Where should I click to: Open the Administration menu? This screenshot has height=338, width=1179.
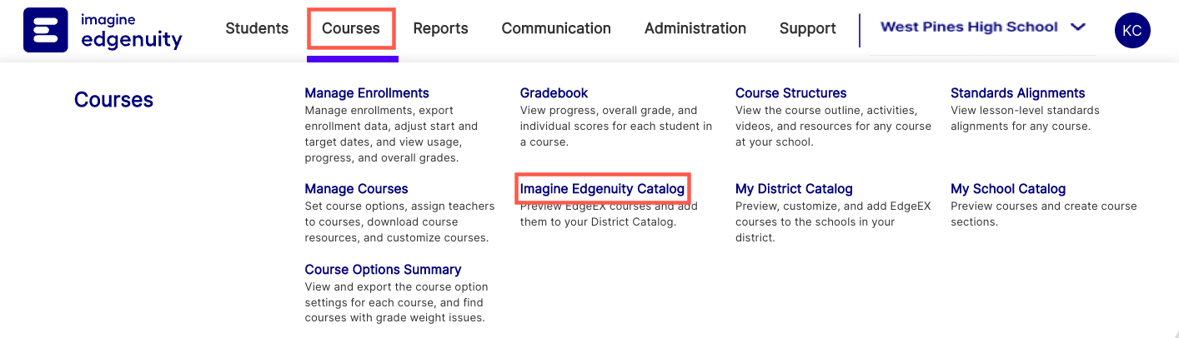tap(695, 28)
